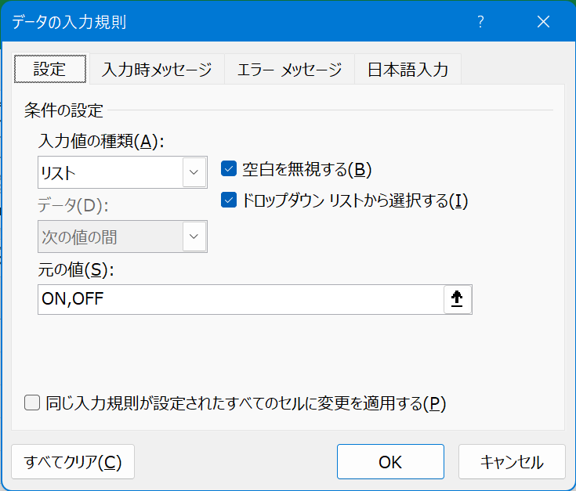Toggle ドロップダウン リストから選択する checkbox

(229, 200)
